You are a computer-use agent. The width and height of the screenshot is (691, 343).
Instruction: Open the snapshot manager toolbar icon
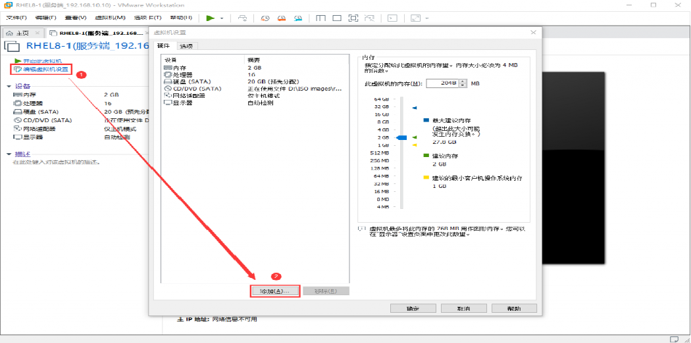[298, 18]
